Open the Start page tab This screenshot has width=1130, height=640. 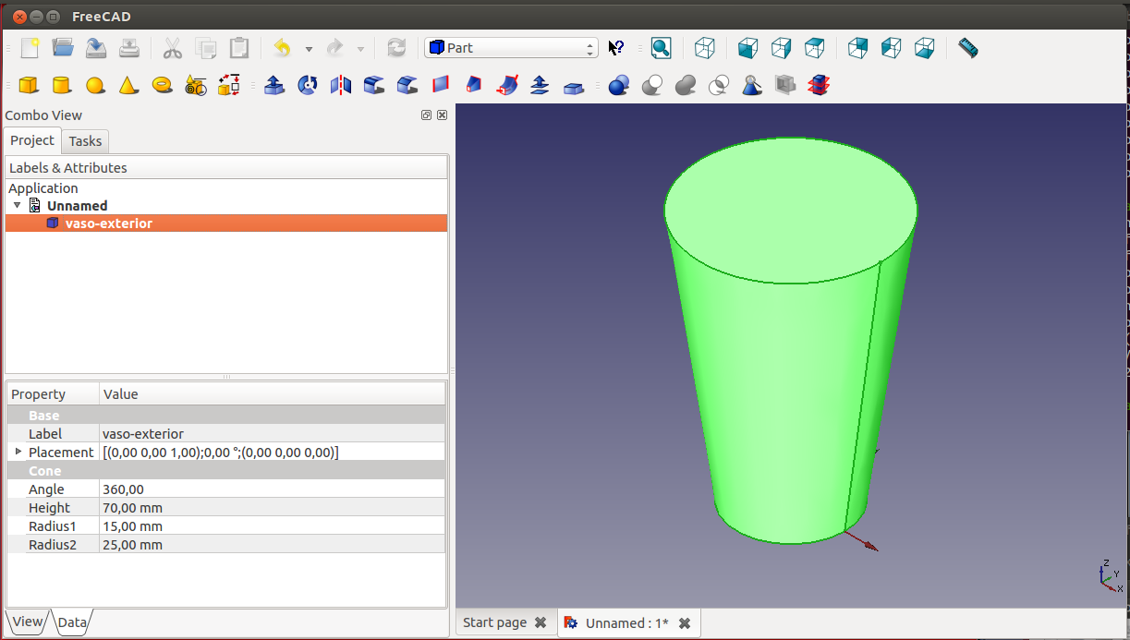click(494, 622)
